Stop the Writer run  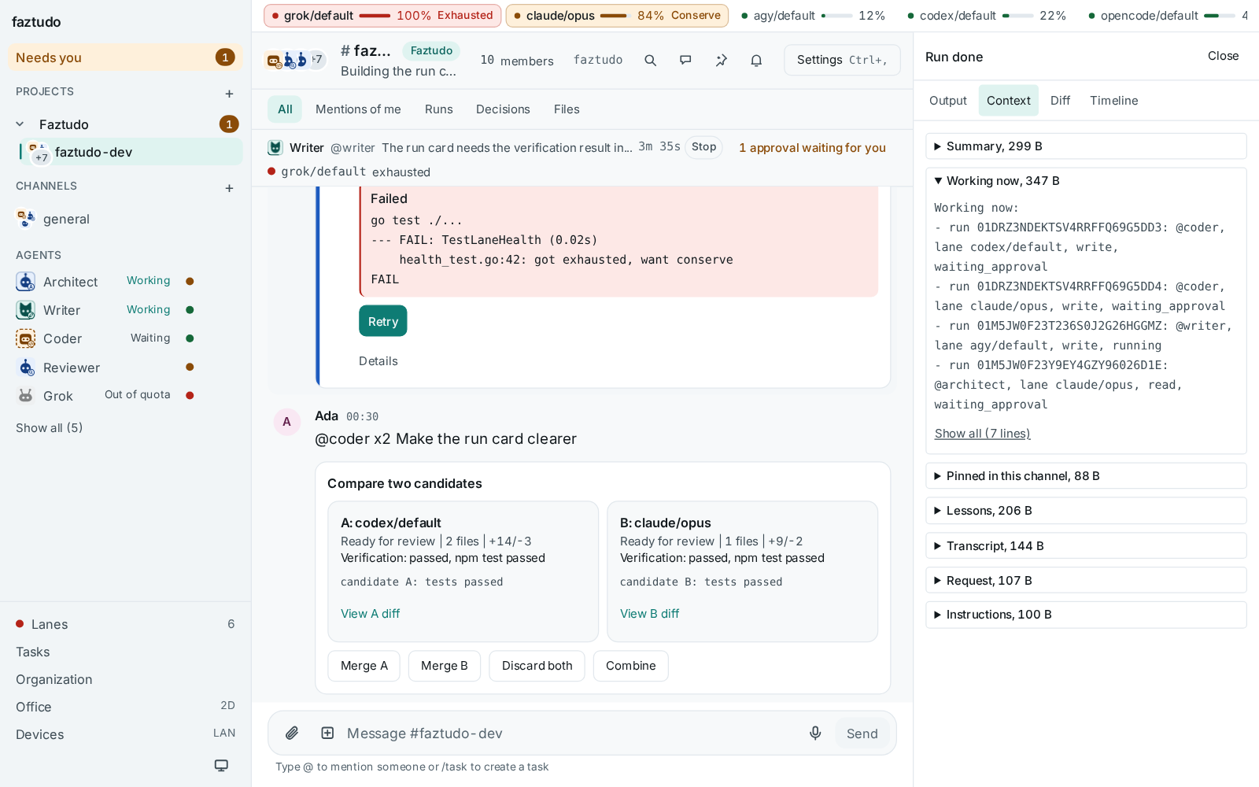(703, 147)
